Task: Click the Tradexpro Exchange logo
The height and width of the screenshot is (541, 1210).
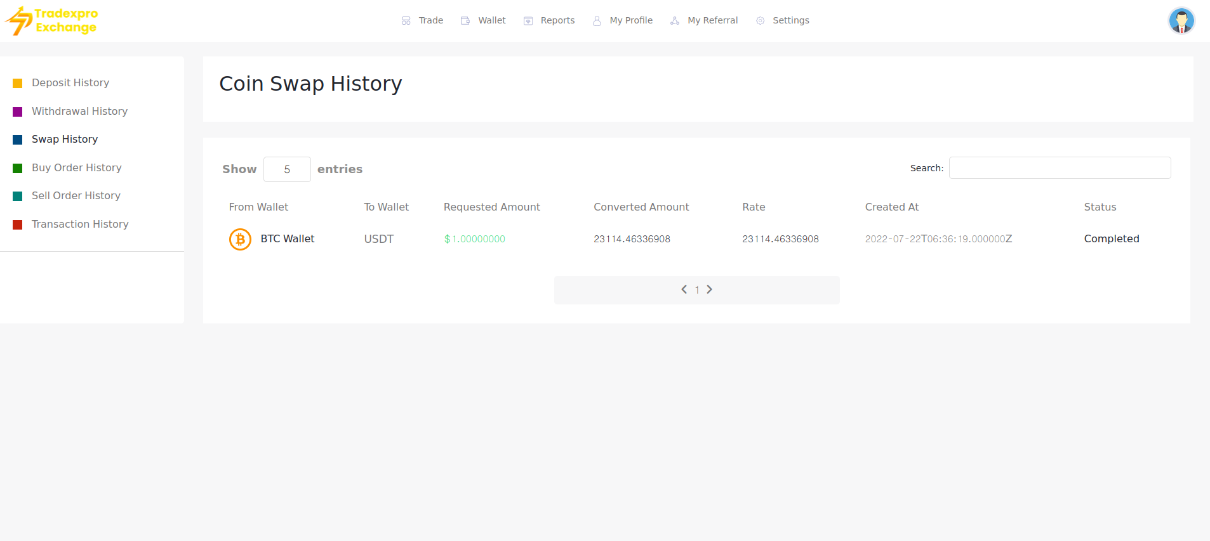Action: pyautogui.click(x=52, y=20)
